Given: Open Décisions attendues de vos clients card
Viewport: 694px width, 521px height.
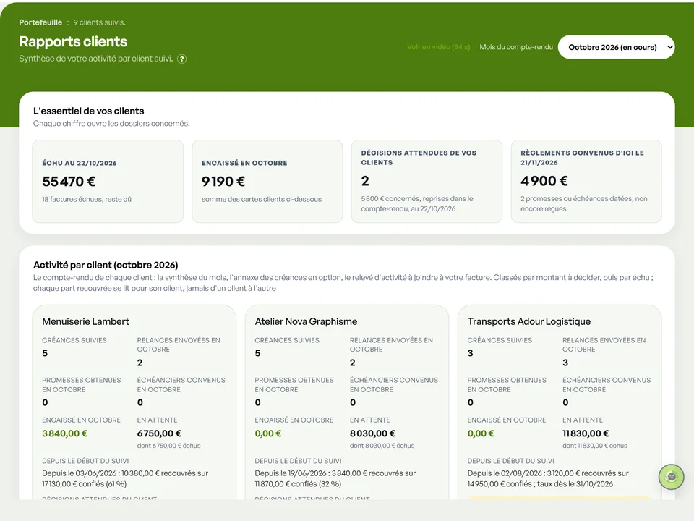Looking at the screenshot, I should pyautogui.click(x=427, y=181).
